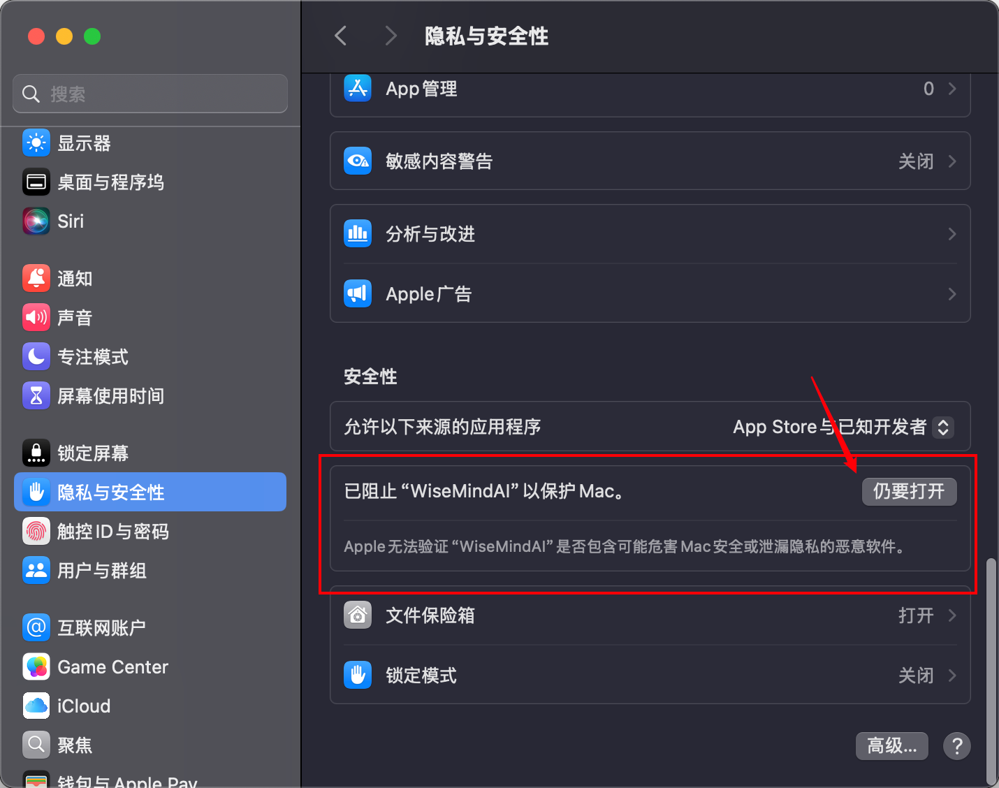The image size is (999, 788).
Task: Click the Apple 广告 megaphone icon
Action: [358, 293]
